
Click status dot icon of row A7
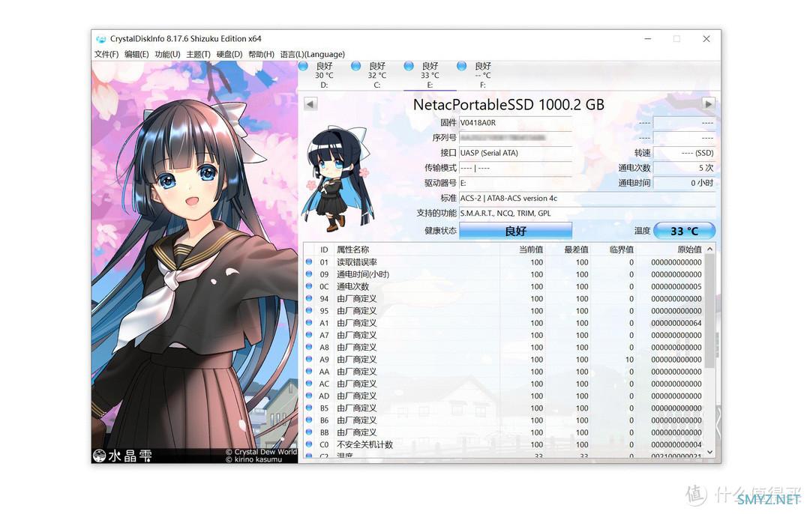309,334
